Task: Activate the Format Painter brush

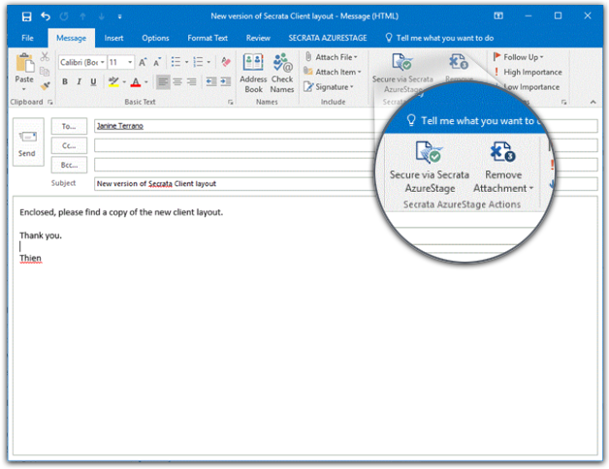Action: 45,86
